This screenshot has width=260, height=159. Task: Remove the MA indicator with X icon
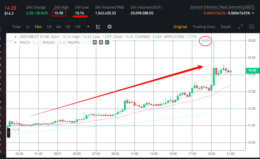[107, 42]
